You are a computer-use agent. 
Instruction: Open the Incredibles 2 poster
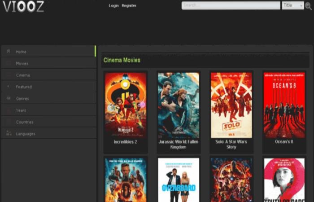(x=126, y=105)
